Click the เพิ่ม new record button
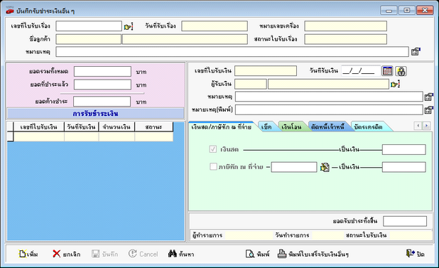439x268 pixels. [28, 254]
